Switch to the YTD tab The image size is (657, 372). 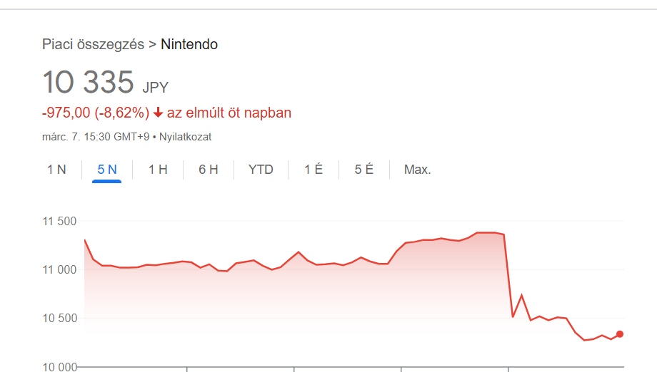[x=261, y=170]
